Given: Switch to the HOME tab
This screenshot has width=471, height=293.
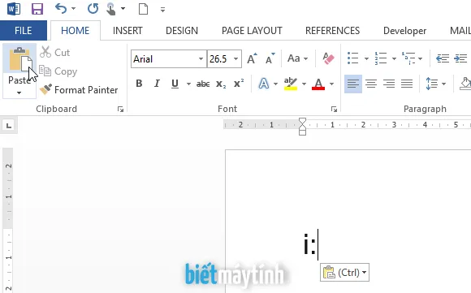Looking at the screenshot, I should (x=75, y=30).
